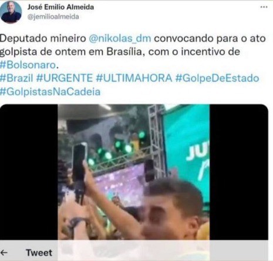Open the @nikolas_dm mention
Viewport: 273px width, 261px height.
coord(120,38)
